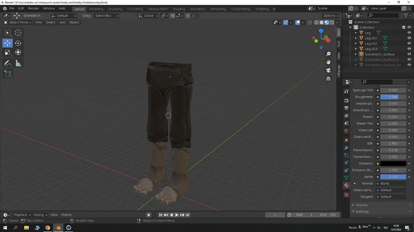Open the timeline Keying popover

point(40,215)
